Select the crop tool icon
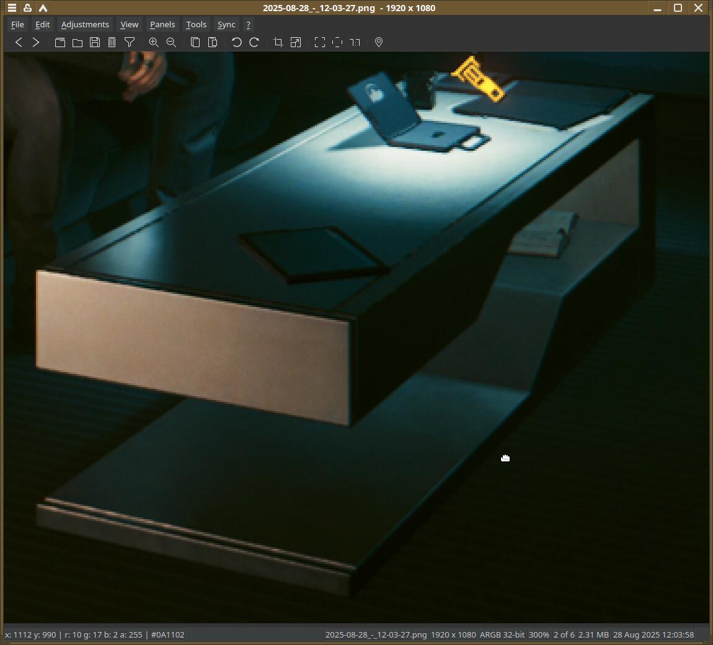This screenshot has width=713, height=645. 278,42
